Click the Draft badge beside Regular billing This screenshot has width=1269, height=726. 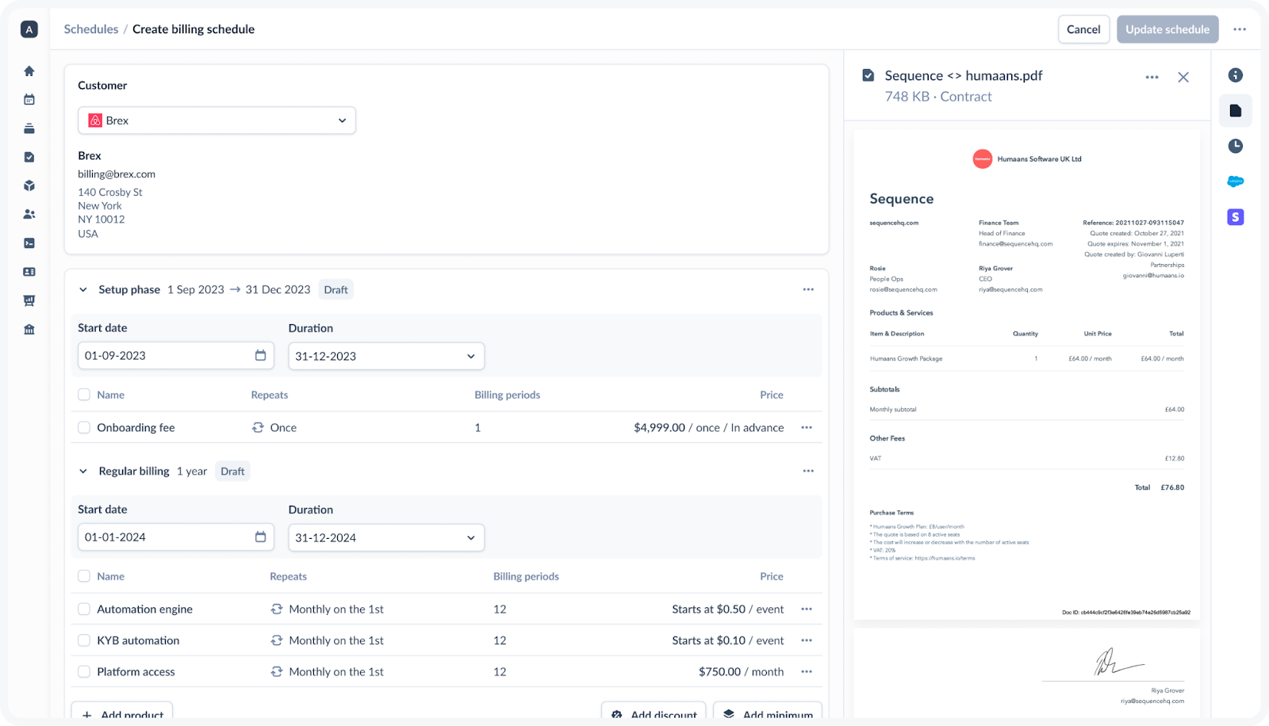(233, 471)
